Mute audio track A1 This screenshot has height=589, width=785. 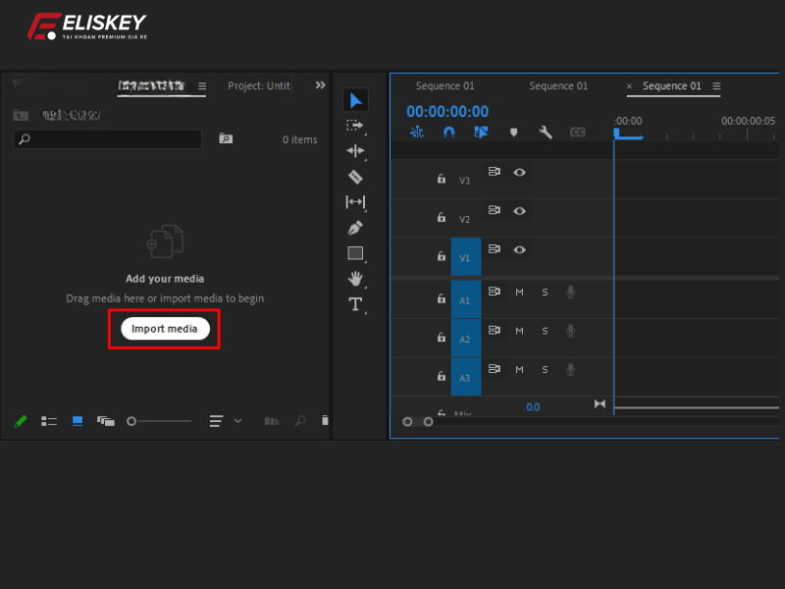[519, 292]
